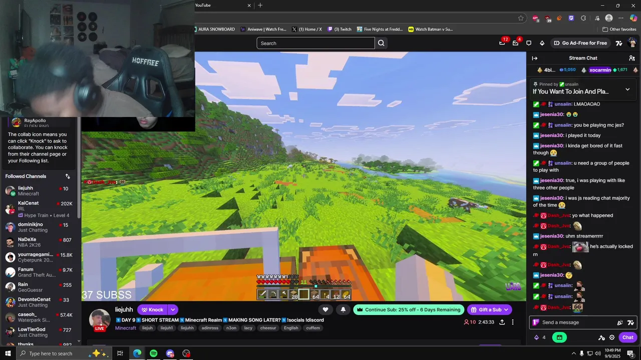Click the Twitch Search input field

[x=315, y=43]
